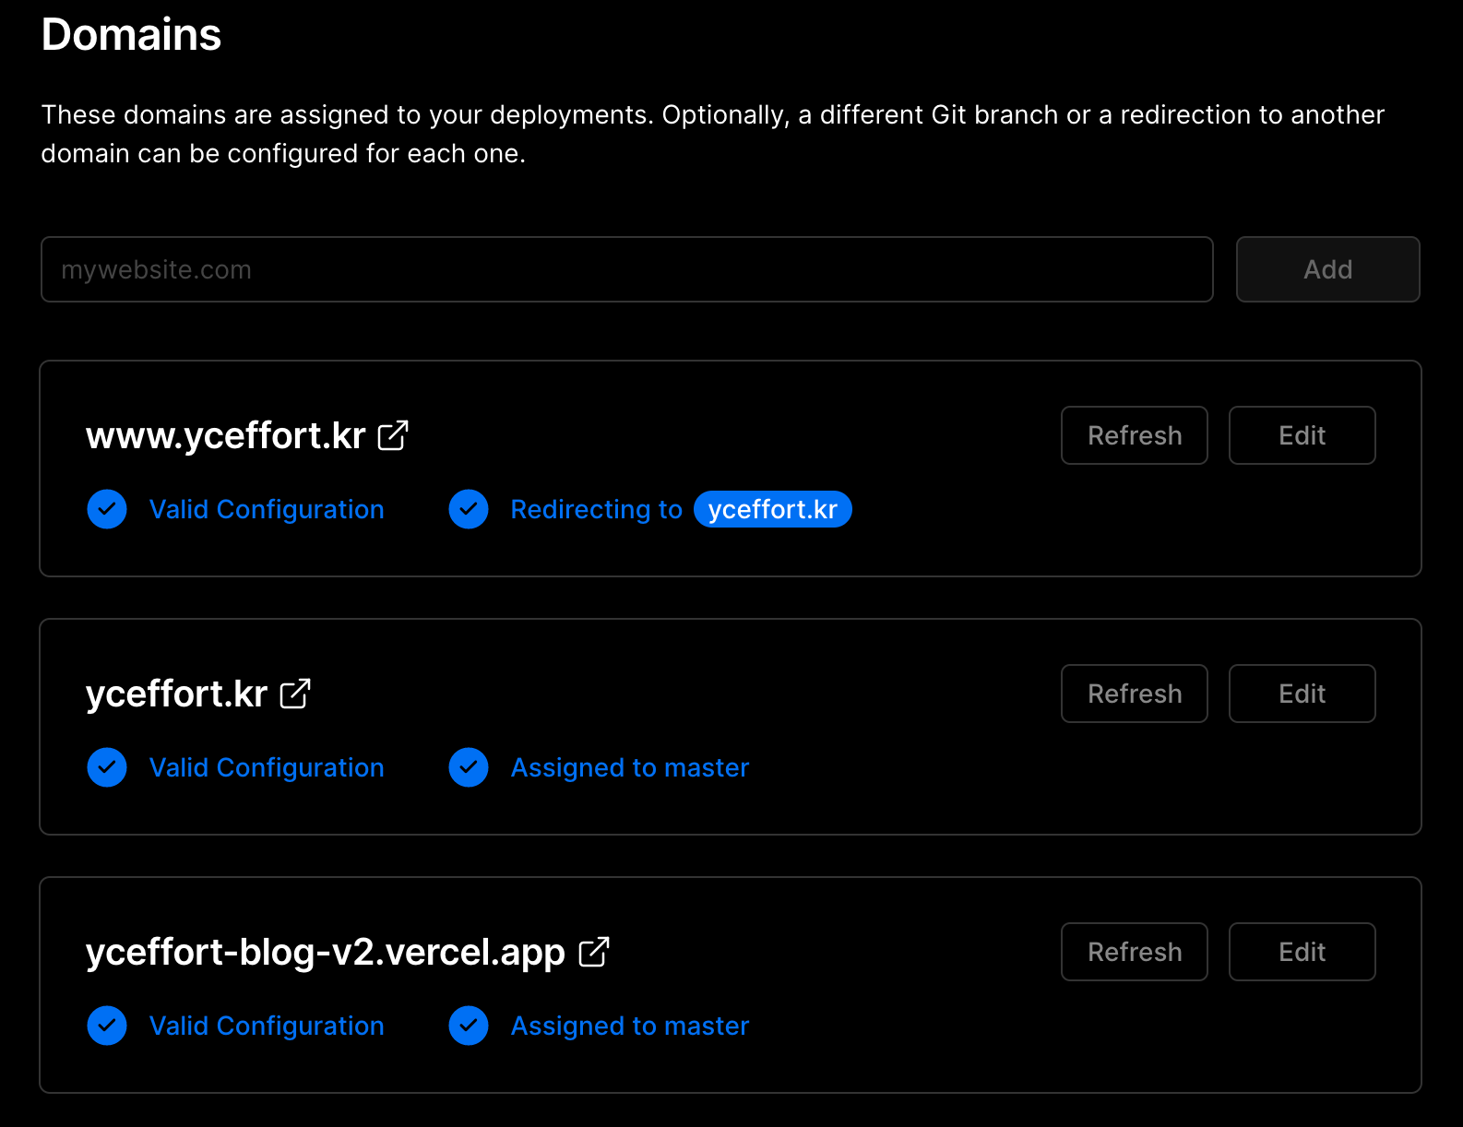Image resolution: width=1463 pixels, height=1127 pixels.
Task: Edit the yceffort-blog-v2.vercel.app domain
Action: point(1302,952)
